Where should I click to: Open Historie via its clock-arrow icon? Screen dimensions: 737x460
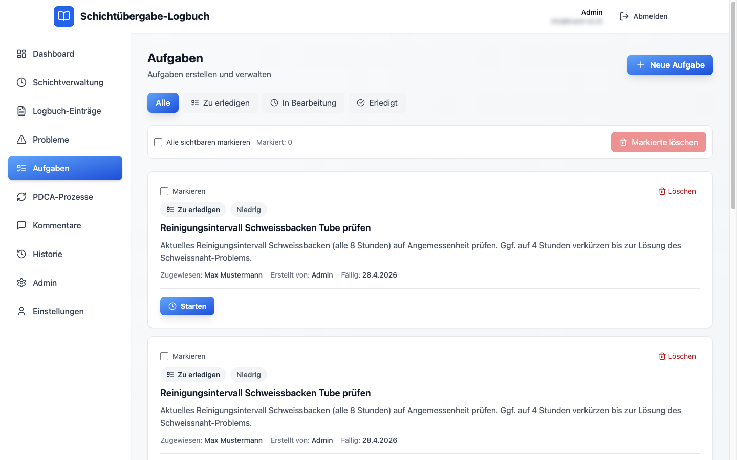pyautogui.click(x=21, y=254)
